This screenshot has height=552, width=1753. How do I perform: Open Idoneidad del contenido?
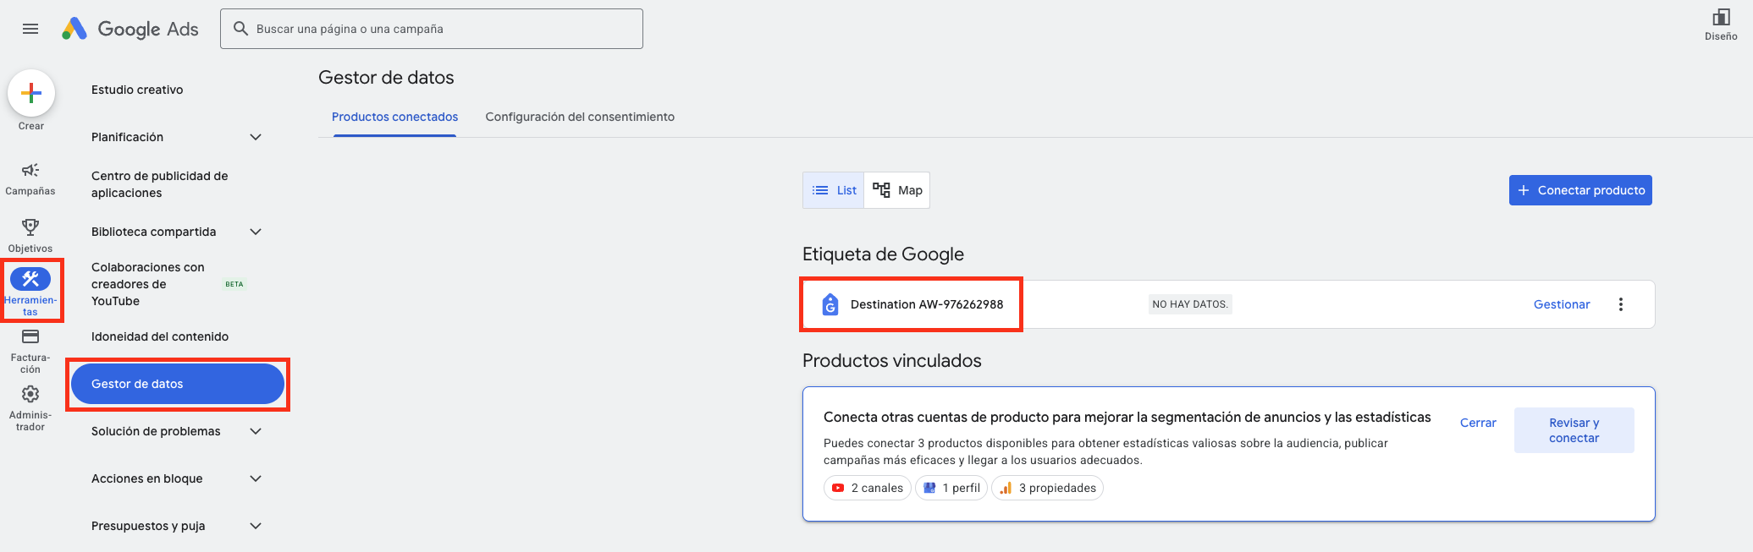tap(160, 336)
